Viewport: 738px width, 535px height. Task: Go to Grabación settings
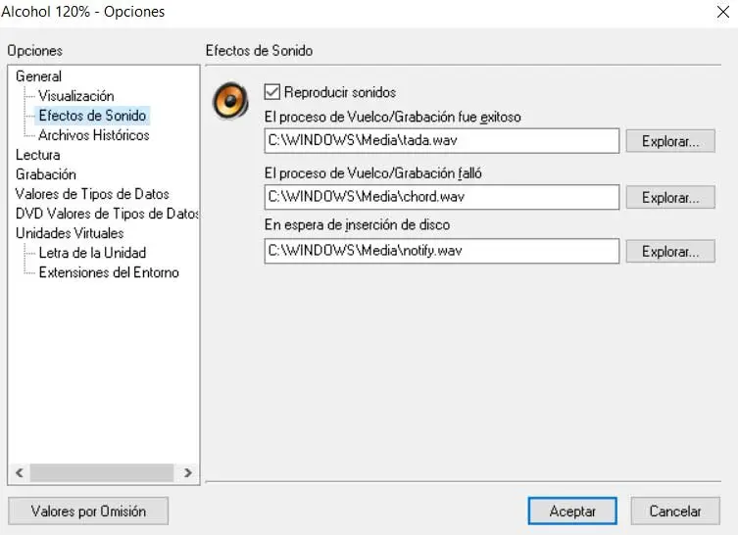pyautogui.click(x=45, y=174)
